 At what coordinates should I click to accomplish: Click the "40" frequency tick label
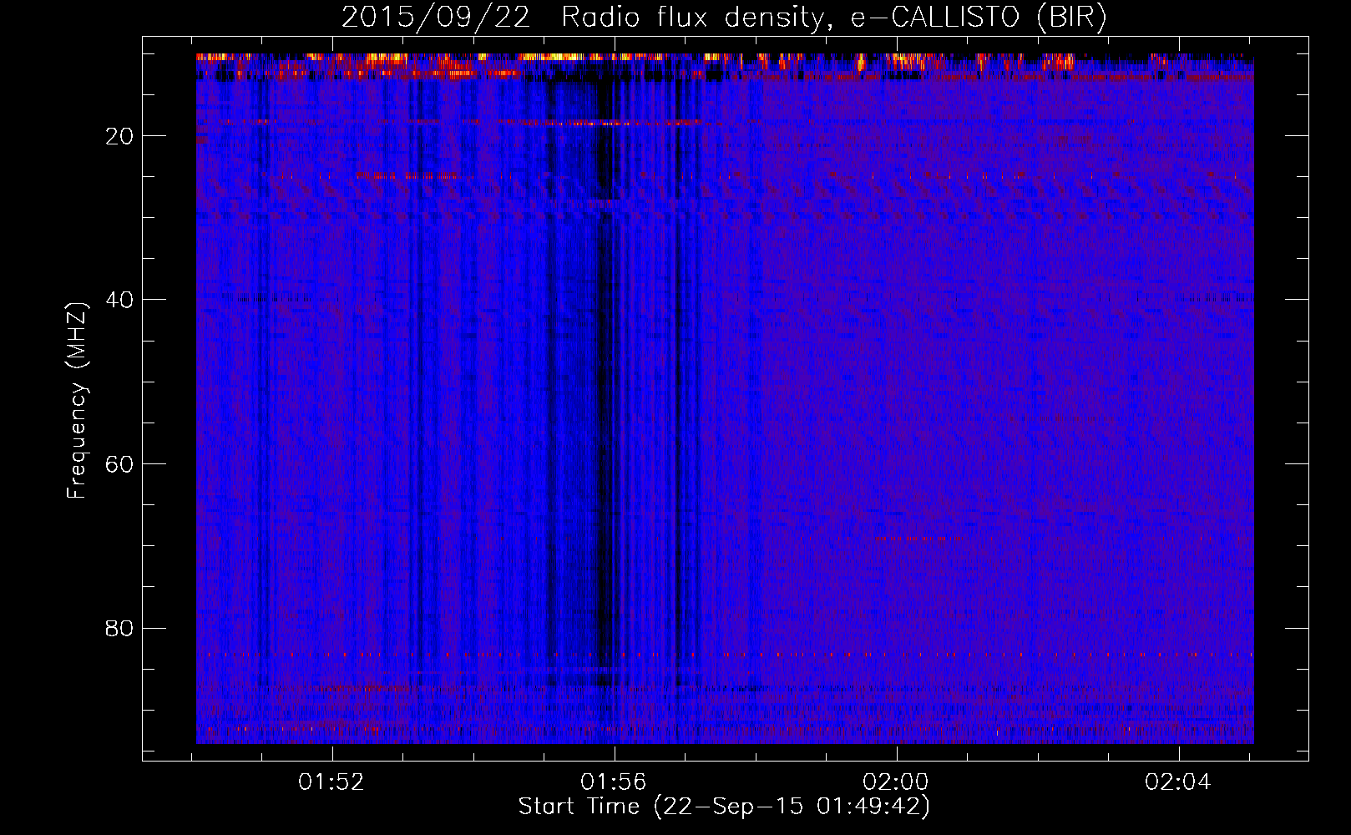(x=120, y=300)
